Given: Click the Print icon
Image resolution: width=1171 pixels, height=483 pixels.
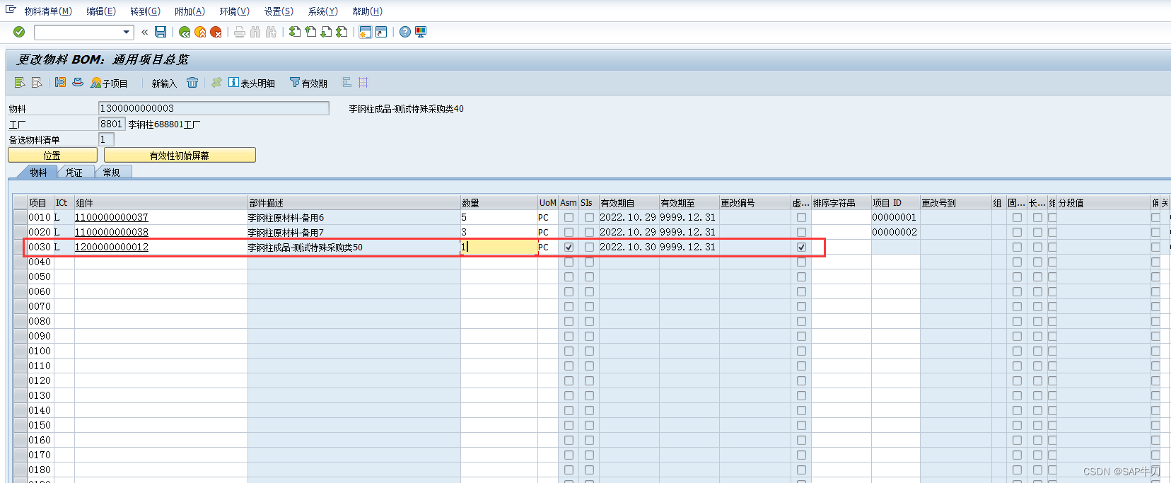Looking at the screenshot, I should coord(240,32).
